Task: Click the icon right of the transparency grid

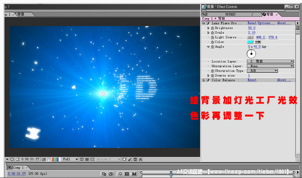Action: point(92,159)
